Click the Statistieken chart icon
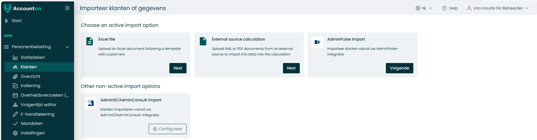Viewport: 537px width, 140px height. [15, 57]
